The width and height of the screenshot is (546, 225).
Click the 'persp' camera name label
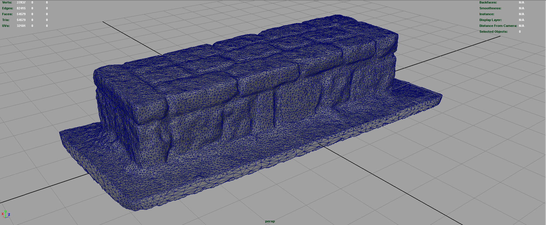[270, 221]
